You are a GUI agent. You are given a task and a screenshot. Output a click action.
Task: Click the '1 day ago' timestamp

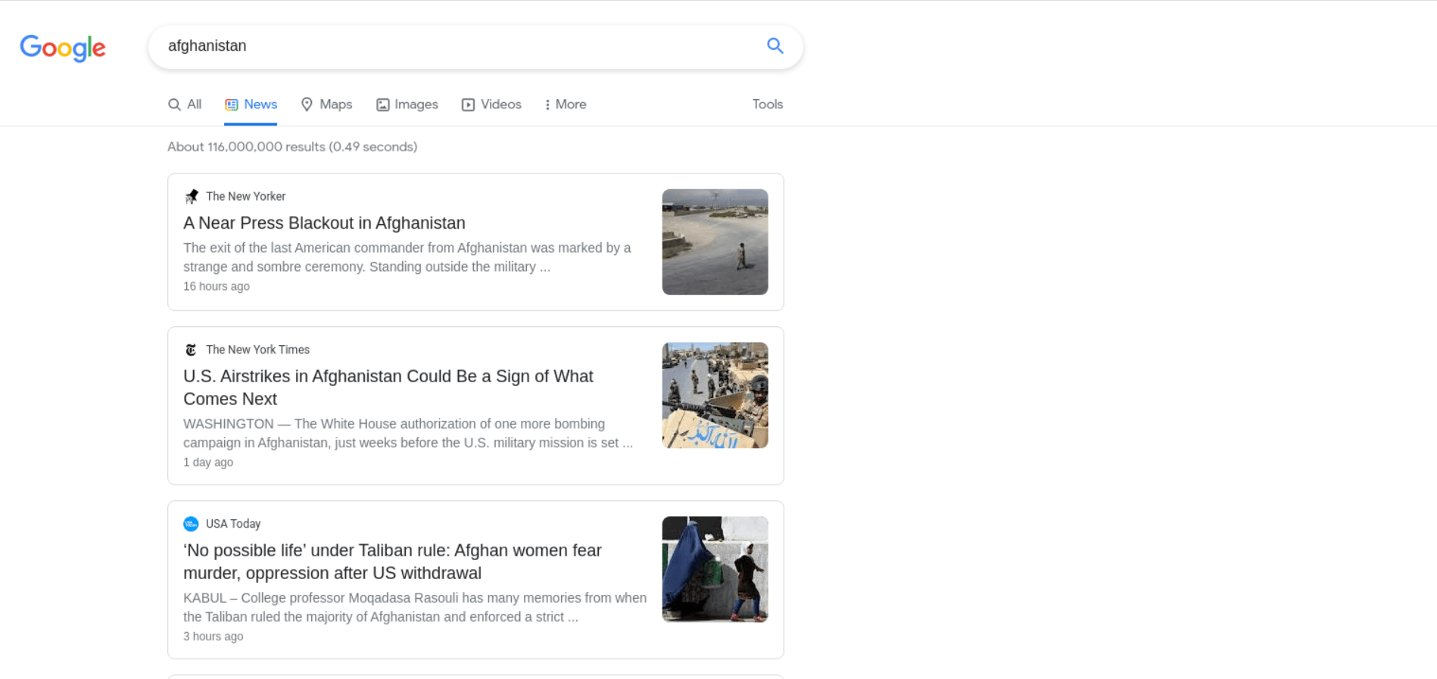pyautogui.click(x=208, y=463)
